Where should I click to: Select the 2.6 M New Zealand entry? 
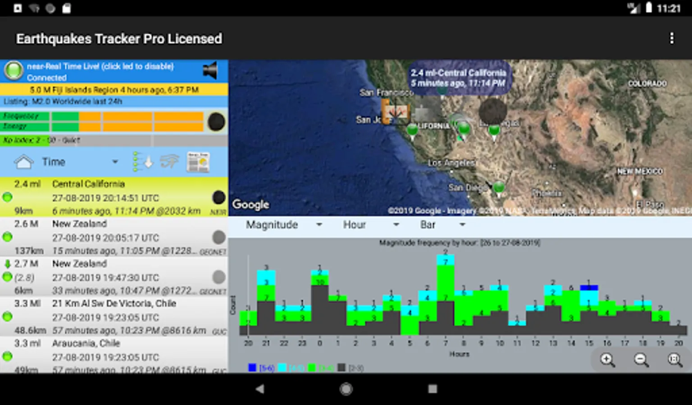pyautogui.click(x=114, y=237)
